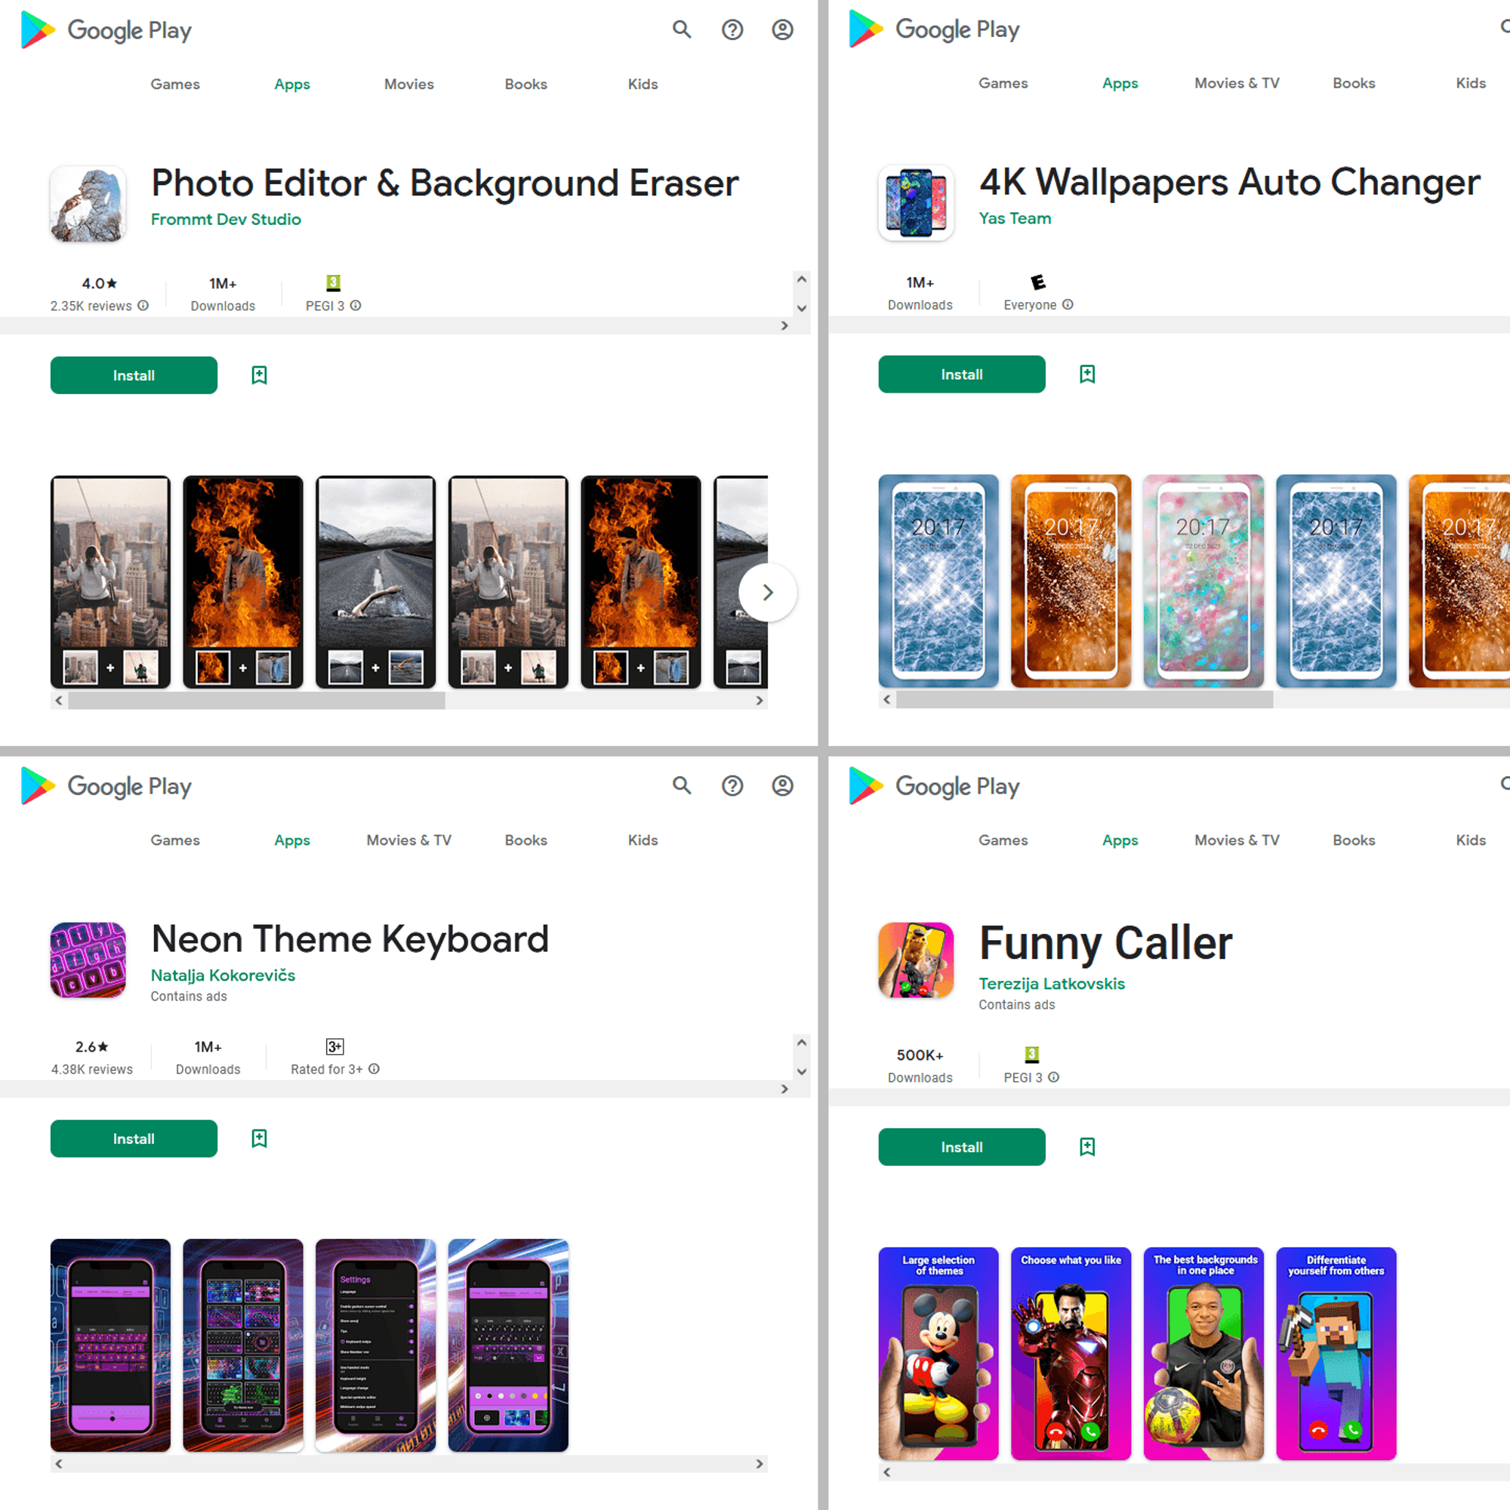Click info icon beside PEGI 3 in Funny Caller
The image size is (1510, 1510).
1053,1077
